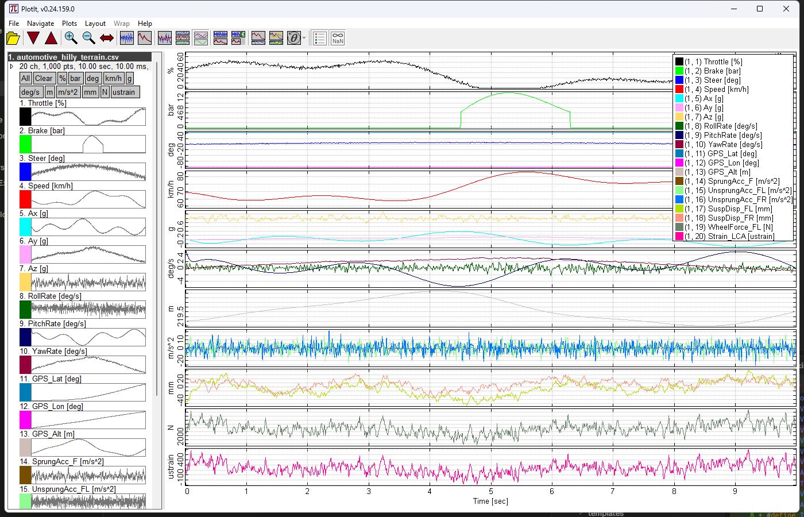Select the blue-over-red two-row layout icon
804x517 pixels.
[221, 38]
